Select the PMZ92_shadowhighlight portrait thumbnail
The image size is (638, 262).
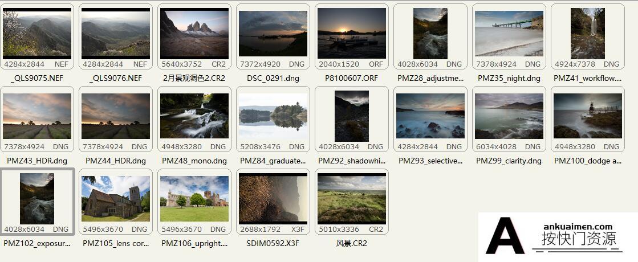click(352, 116)
